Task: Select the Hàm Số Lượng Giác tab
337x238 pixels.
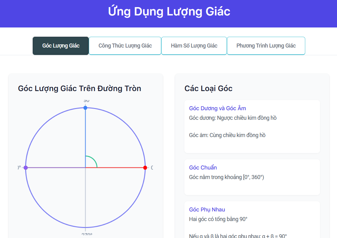Action: pyautogui.click(x=194, y=46)
